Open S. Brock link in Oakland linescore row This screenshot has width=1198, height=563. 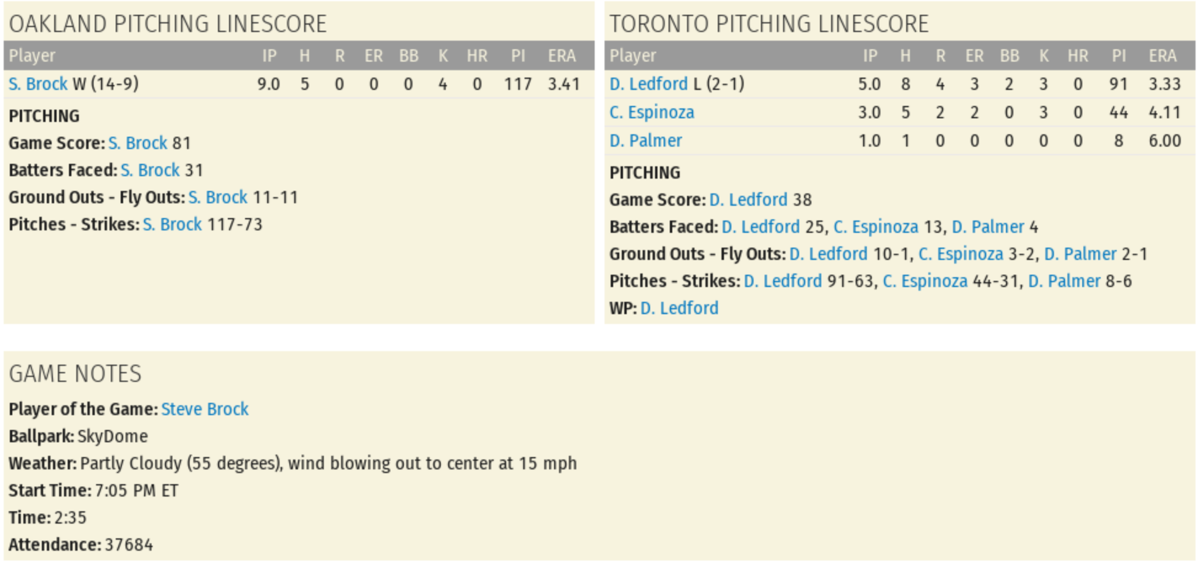point(38,84)
